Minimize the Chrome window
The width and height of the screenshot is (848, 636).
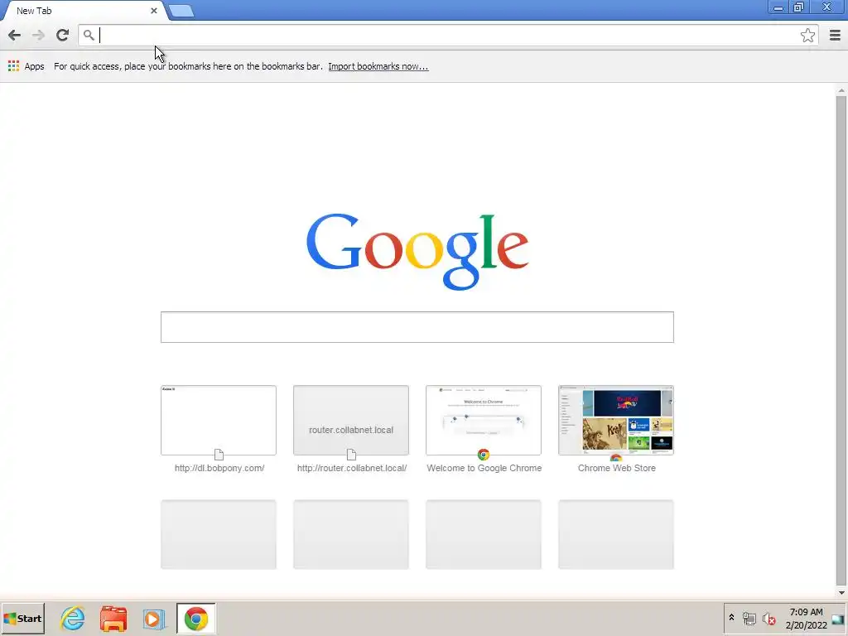coord(778,7)
